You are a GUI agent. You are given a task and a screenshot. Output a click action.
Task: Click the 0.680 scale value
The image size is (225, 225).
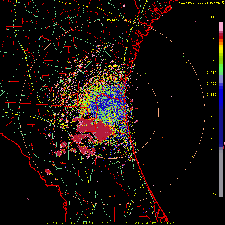point(212,95)
